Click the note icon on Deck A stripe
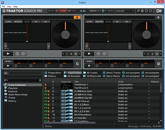Image resolution: width=165 pixels, height=130 pixels. [x=48, y=46]
